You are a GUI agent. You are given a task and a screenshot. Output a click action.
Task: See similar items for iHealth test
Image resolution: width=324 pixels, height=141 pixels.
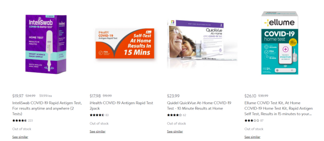point(98,132)
